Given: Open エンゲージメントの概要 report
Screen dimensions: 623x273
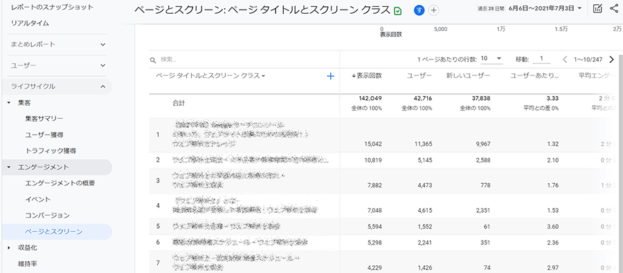Looking at the screenshot, I should [x=60, y=183].
